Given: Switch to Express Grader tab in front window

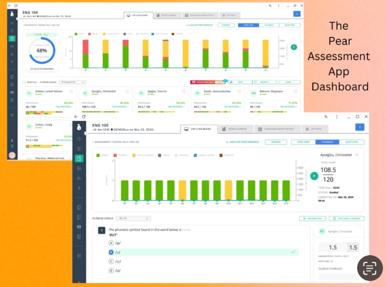Looking at the screenshot, I should coord(235,129).
